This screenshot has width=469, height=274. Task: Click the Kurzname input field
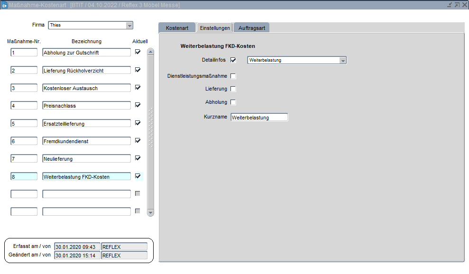(259, 118)
